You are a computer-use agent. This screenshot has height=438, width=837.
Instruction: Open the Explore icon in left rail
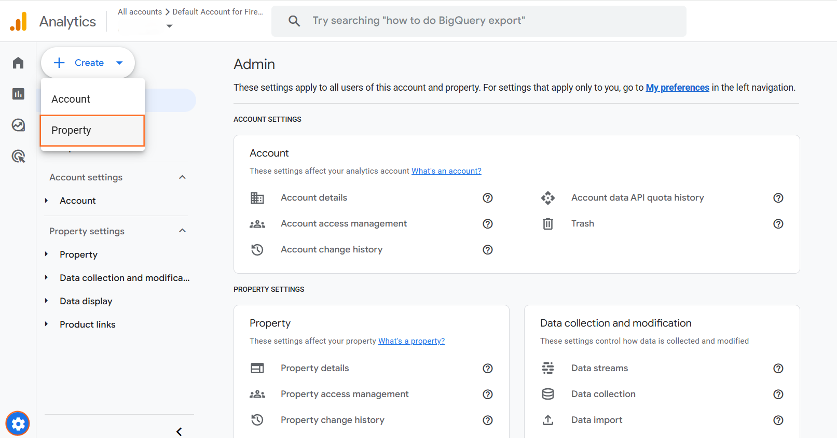(18, 125)
